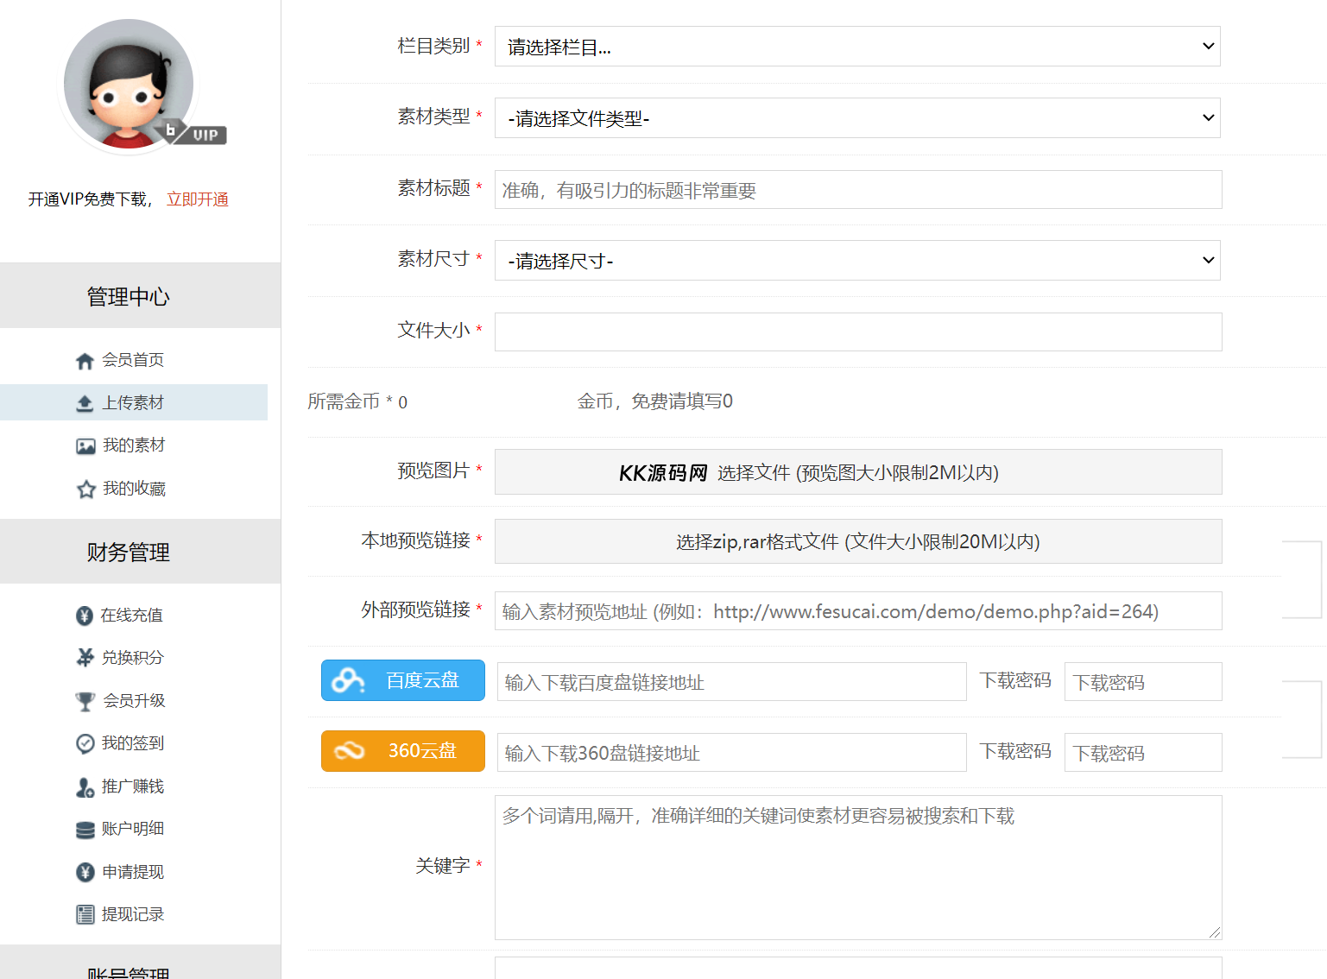Click the 选择文件 preview image upload button
Image resolution: width=1327 pixels, height=979 pixels.
click(x=858, y=472)
